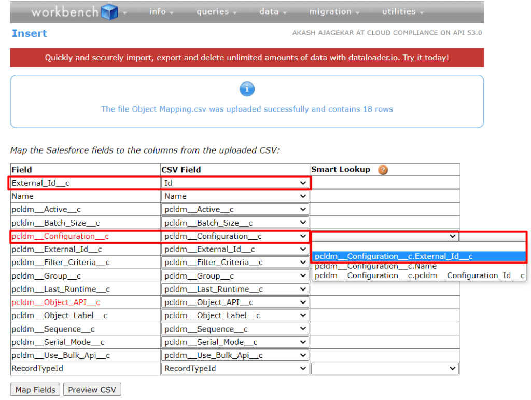Open the data menu
Screen dimensions: 531x400
(x=272, y=11)
